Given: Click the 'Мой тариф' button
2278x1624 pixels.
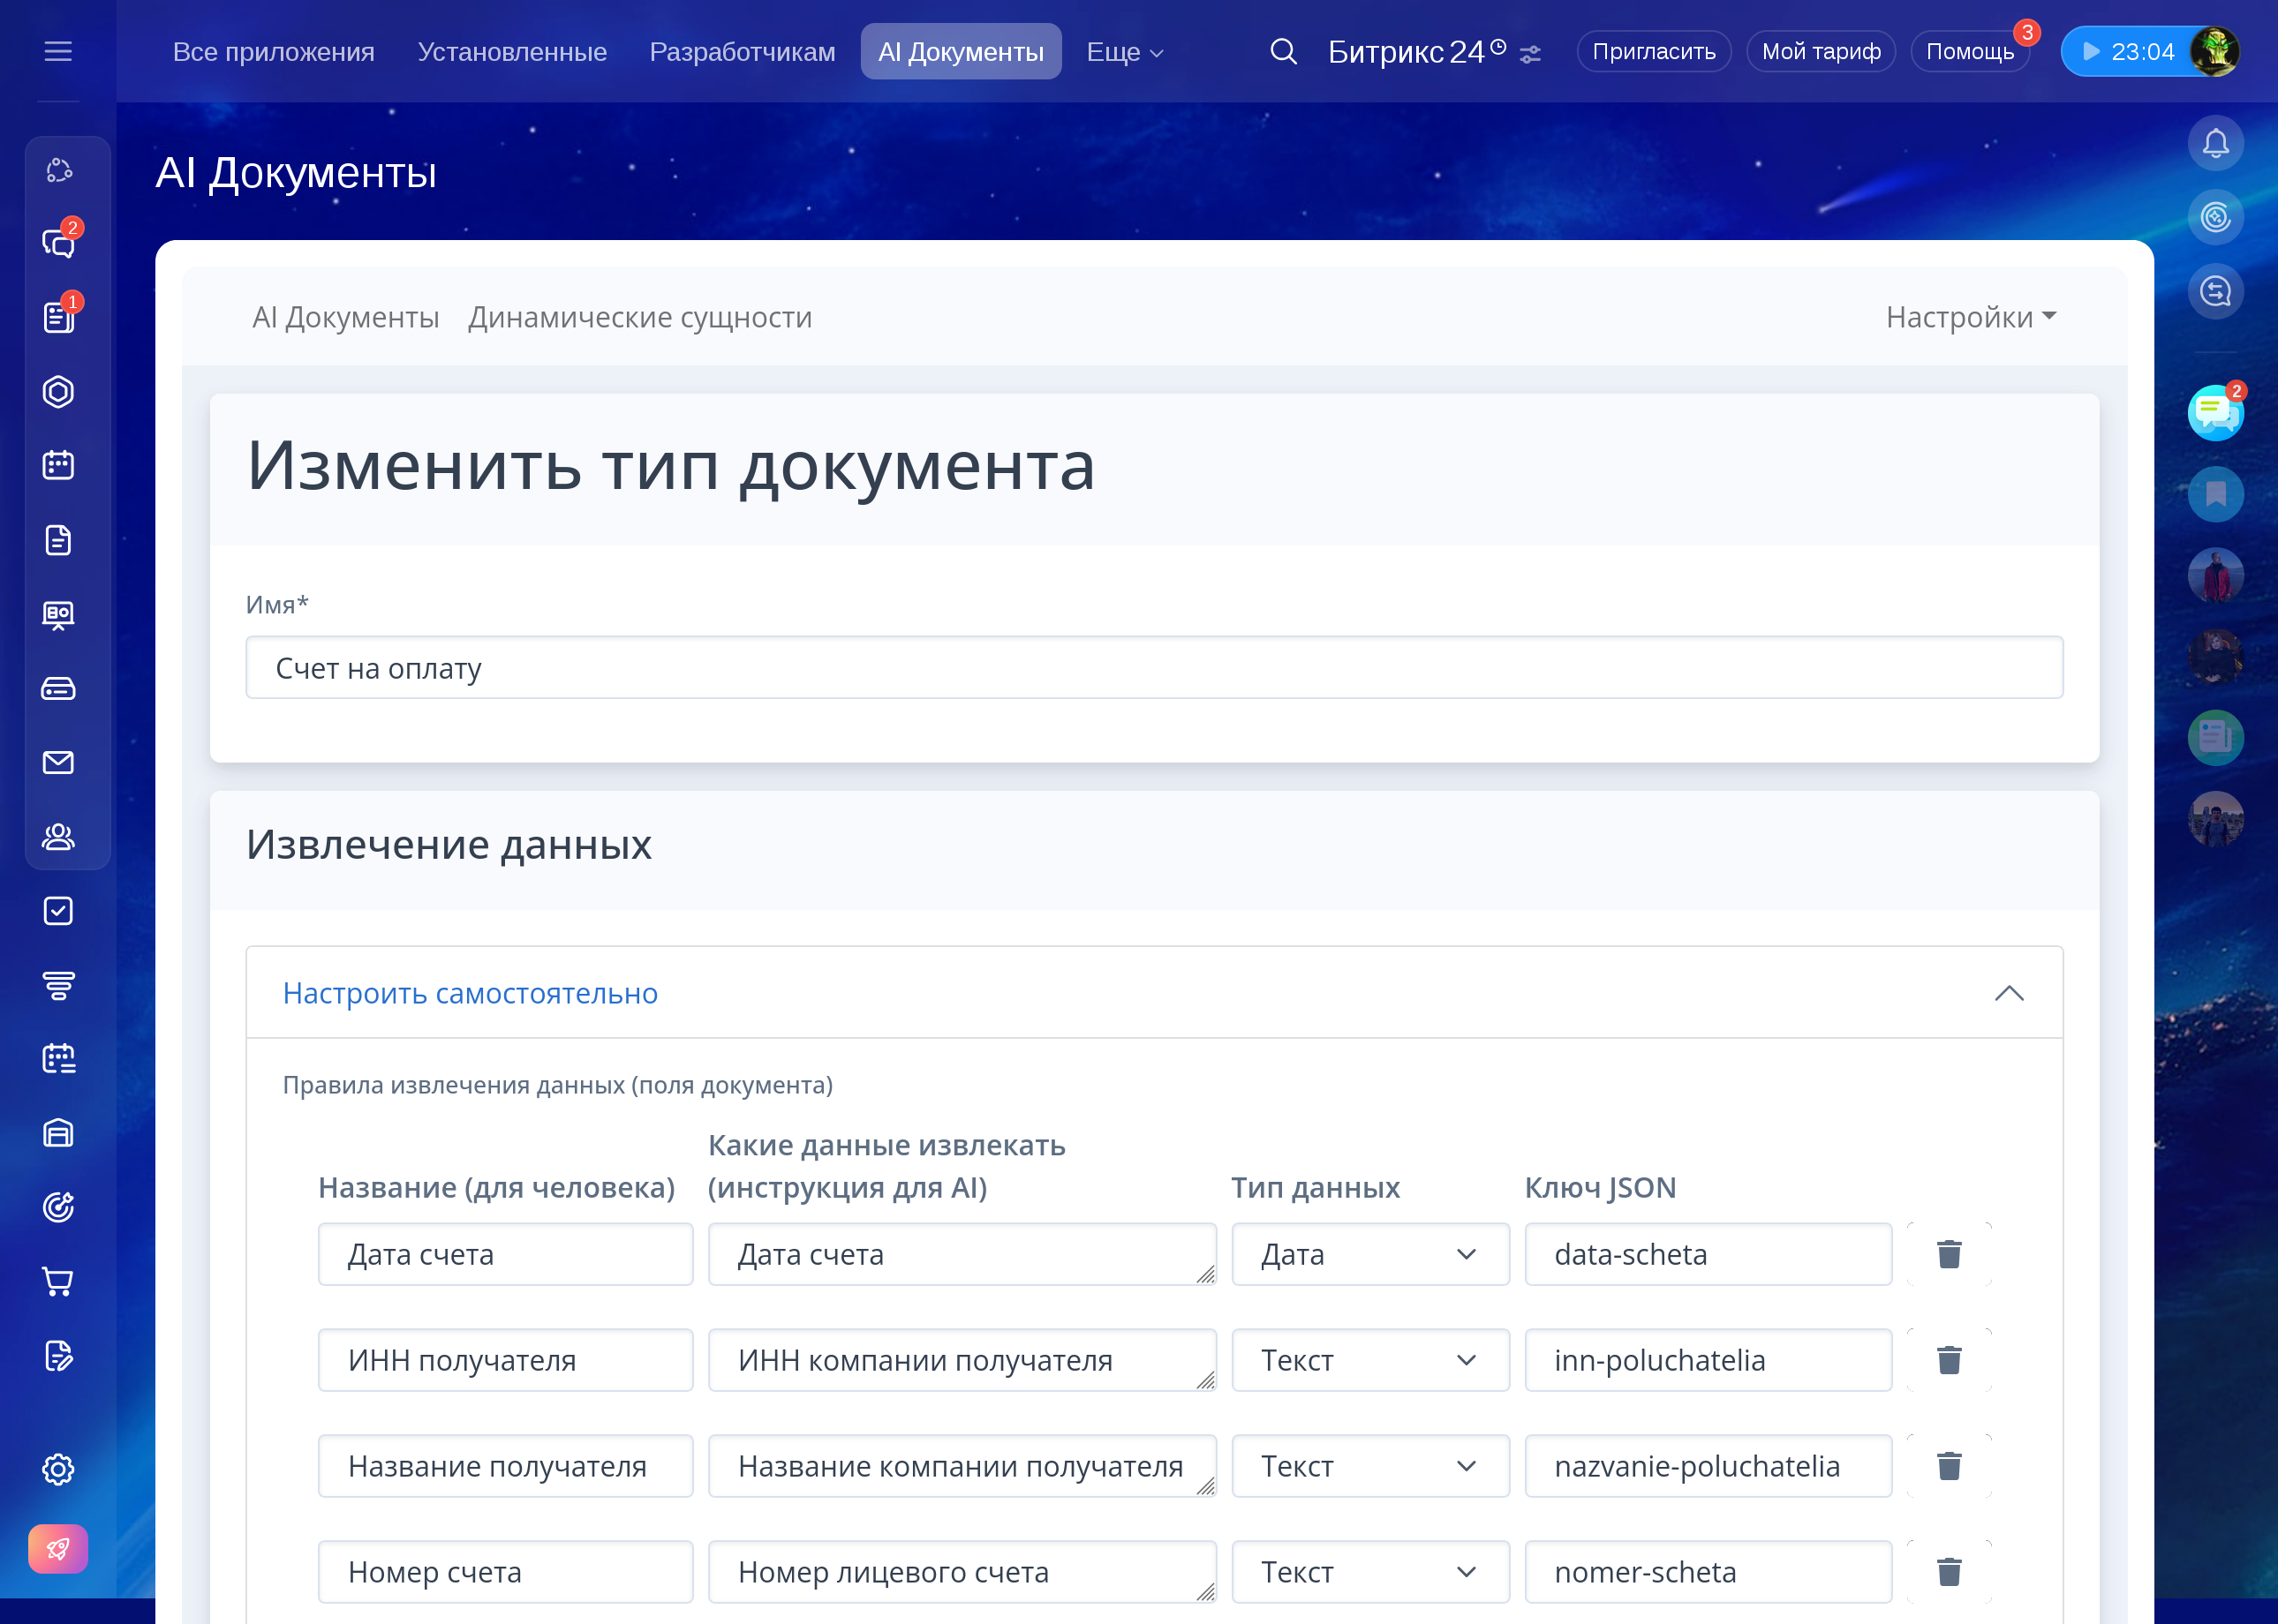Looking at the screenshot, I should coord(1820,51).
